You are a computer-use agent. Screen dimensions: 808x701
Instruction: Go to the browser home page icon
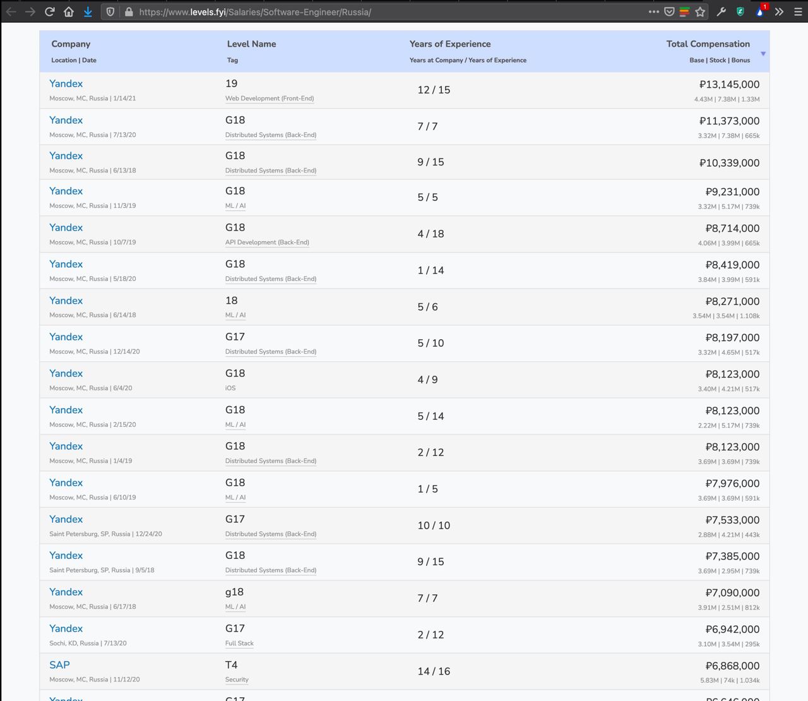coord(69,11)
